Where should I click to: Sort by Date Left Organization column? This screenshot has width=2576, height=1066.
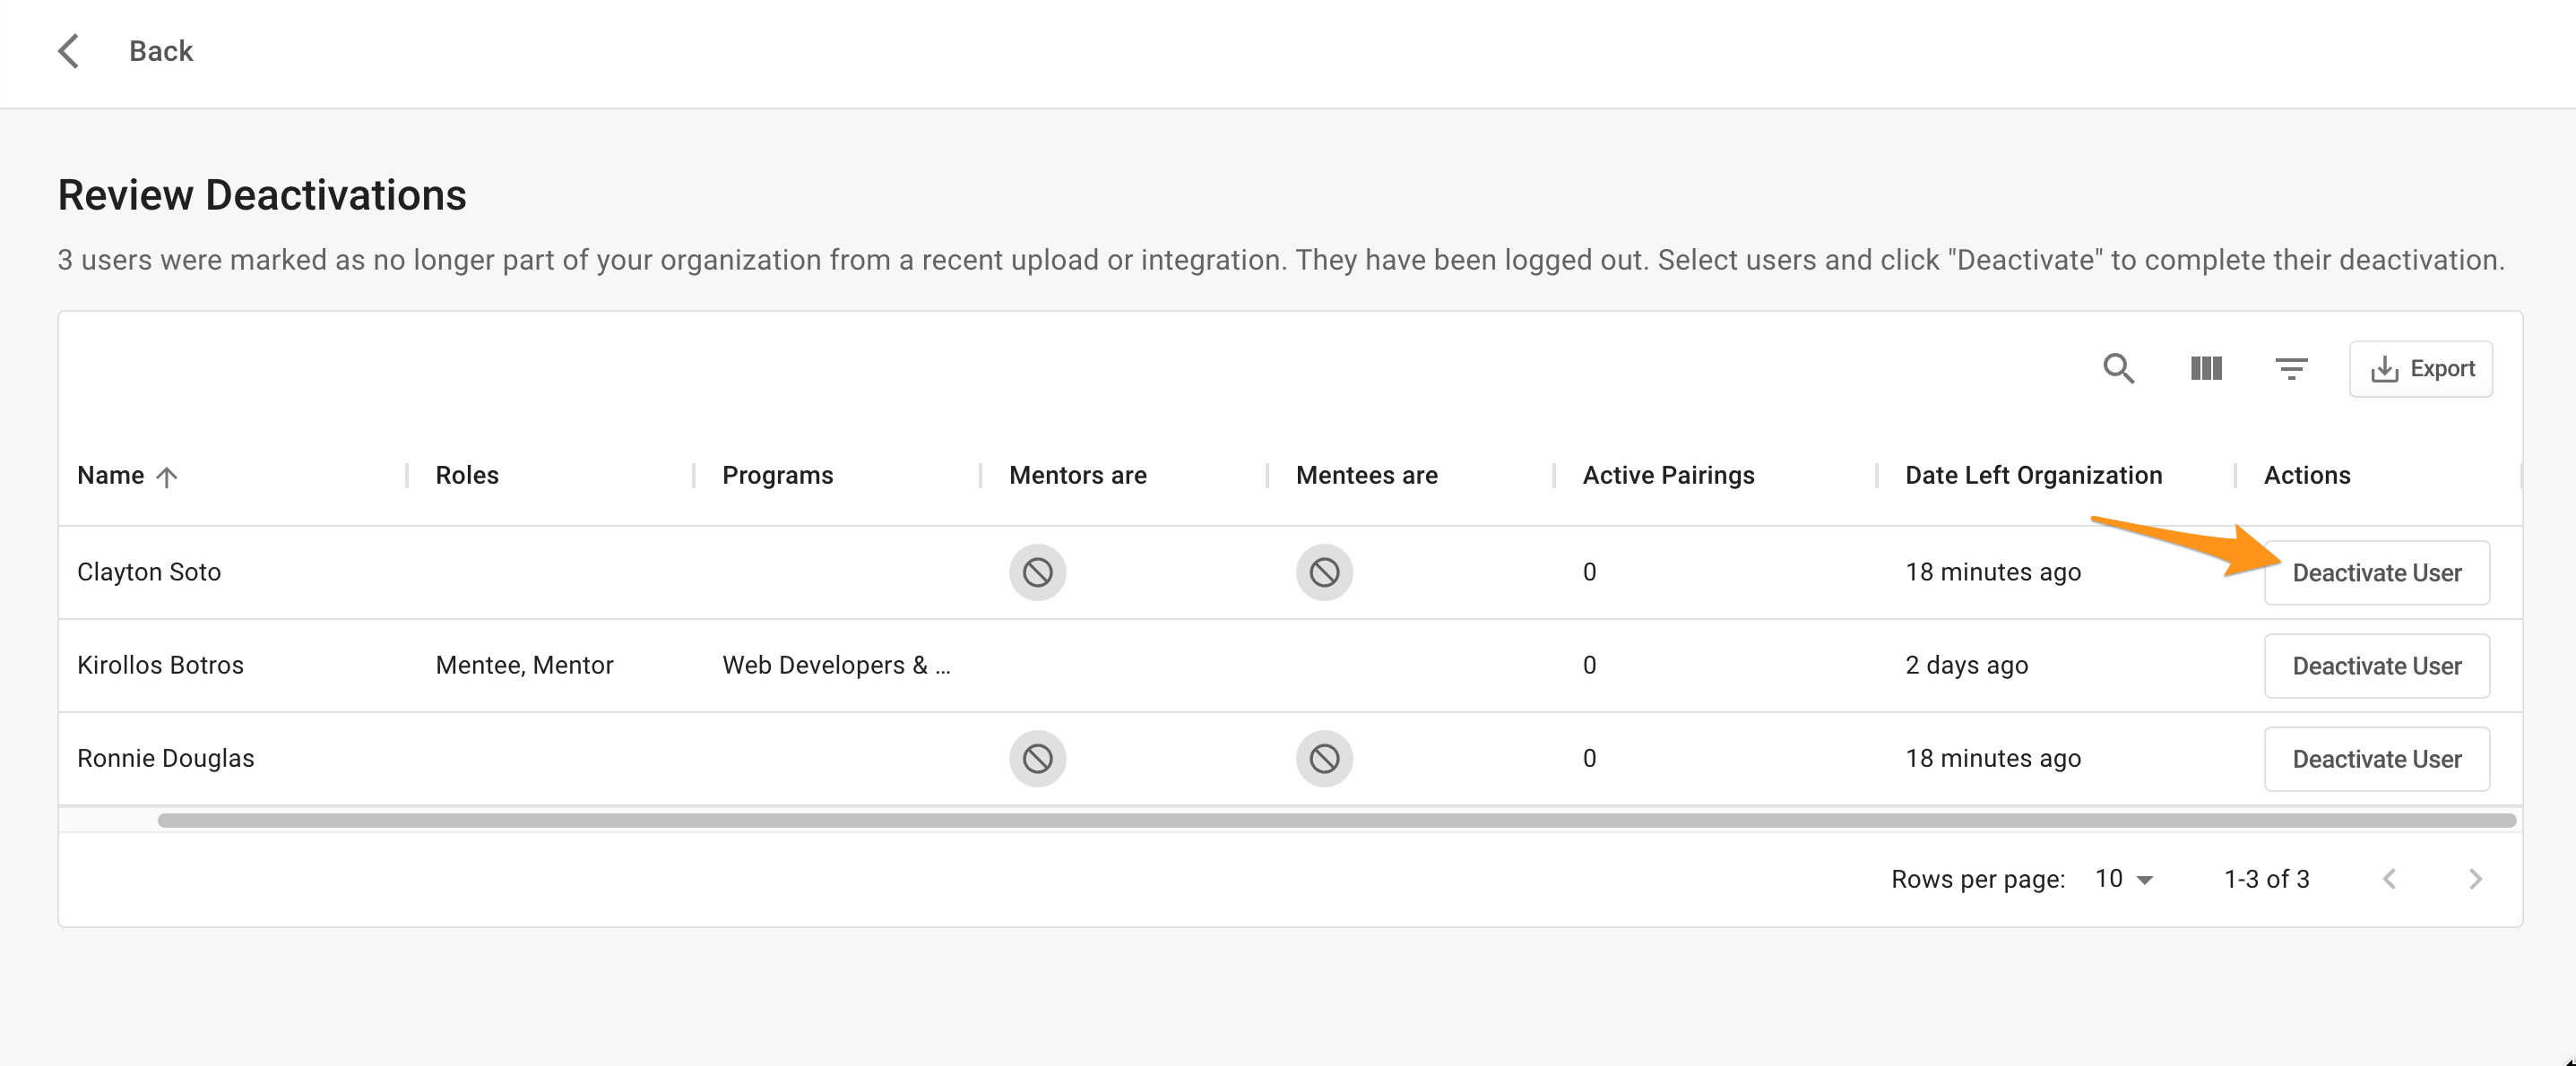[2033, 476]
